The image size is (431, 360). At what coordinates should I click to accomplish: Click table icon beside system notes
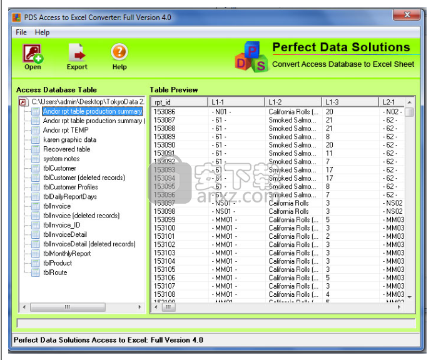tap(36, 159)
